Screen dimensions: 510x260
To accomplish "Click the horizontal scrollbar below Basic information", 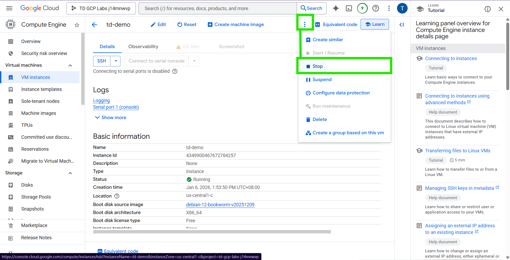I will click(x=212, y=232).
